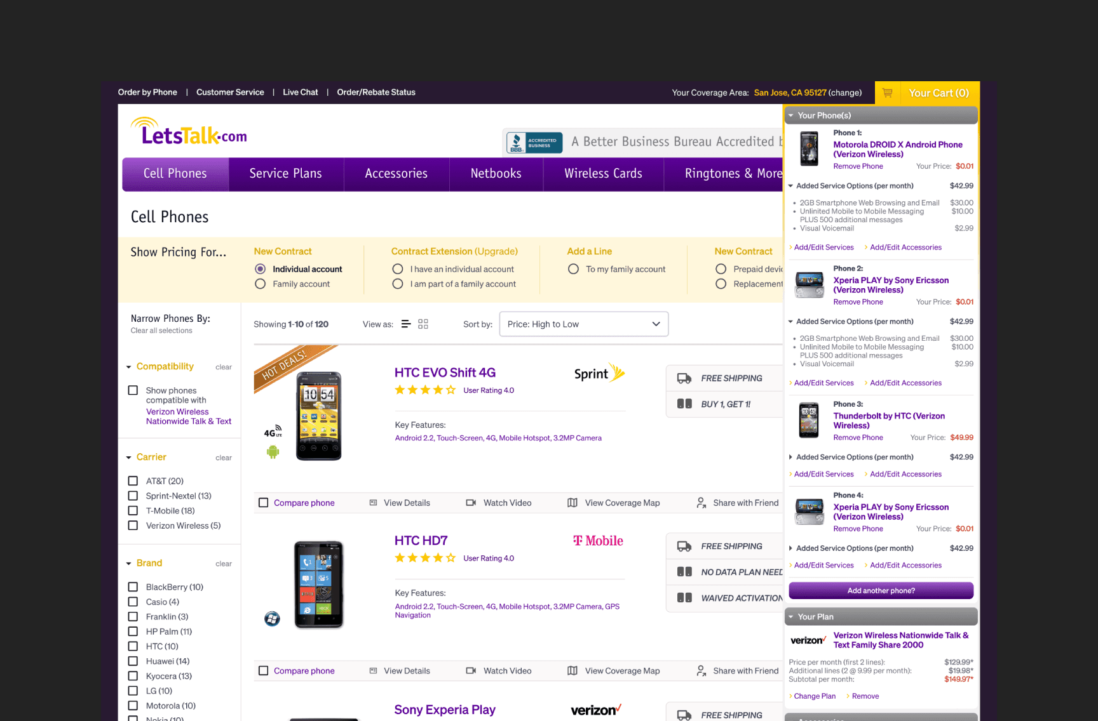Remove the Motorola DROID X phone

[x=858, y=166]
